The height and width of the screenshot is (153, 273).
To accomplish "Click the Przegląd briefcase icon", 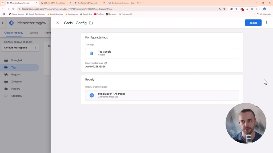I will (x=6, y=60).
